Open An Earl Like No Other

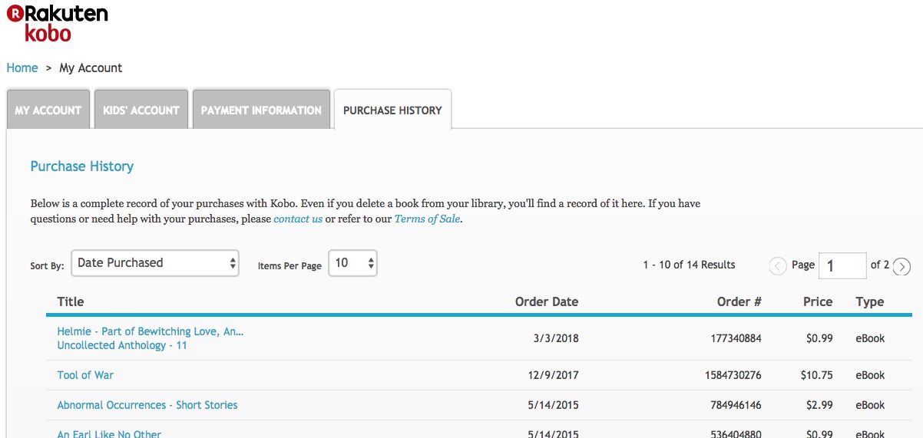(x=109, y=433)
